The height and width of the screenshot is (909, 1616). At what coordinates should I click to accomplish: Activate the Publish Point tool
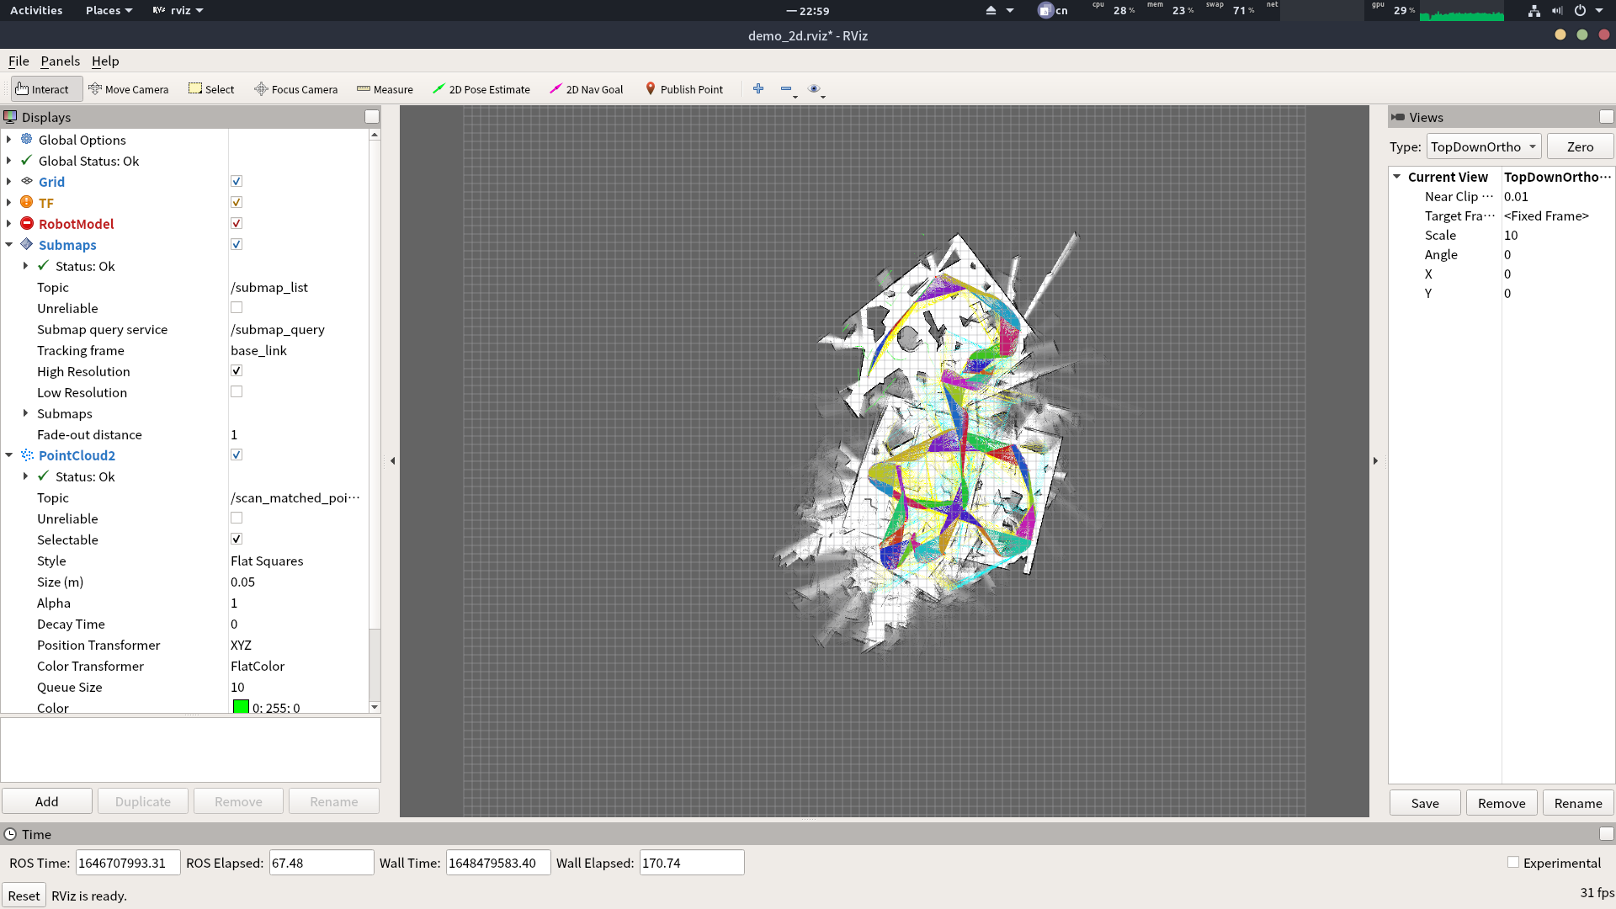(x=683, y=89)
